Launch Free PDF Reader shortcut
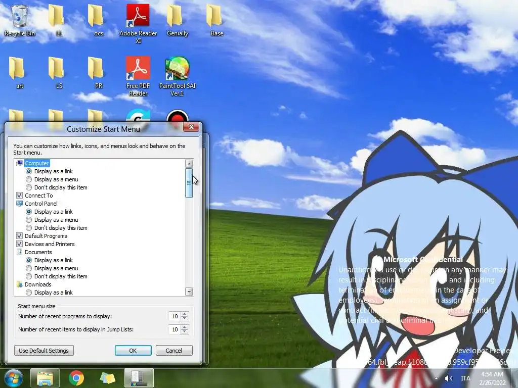518x388 pixels. (138, 76)
